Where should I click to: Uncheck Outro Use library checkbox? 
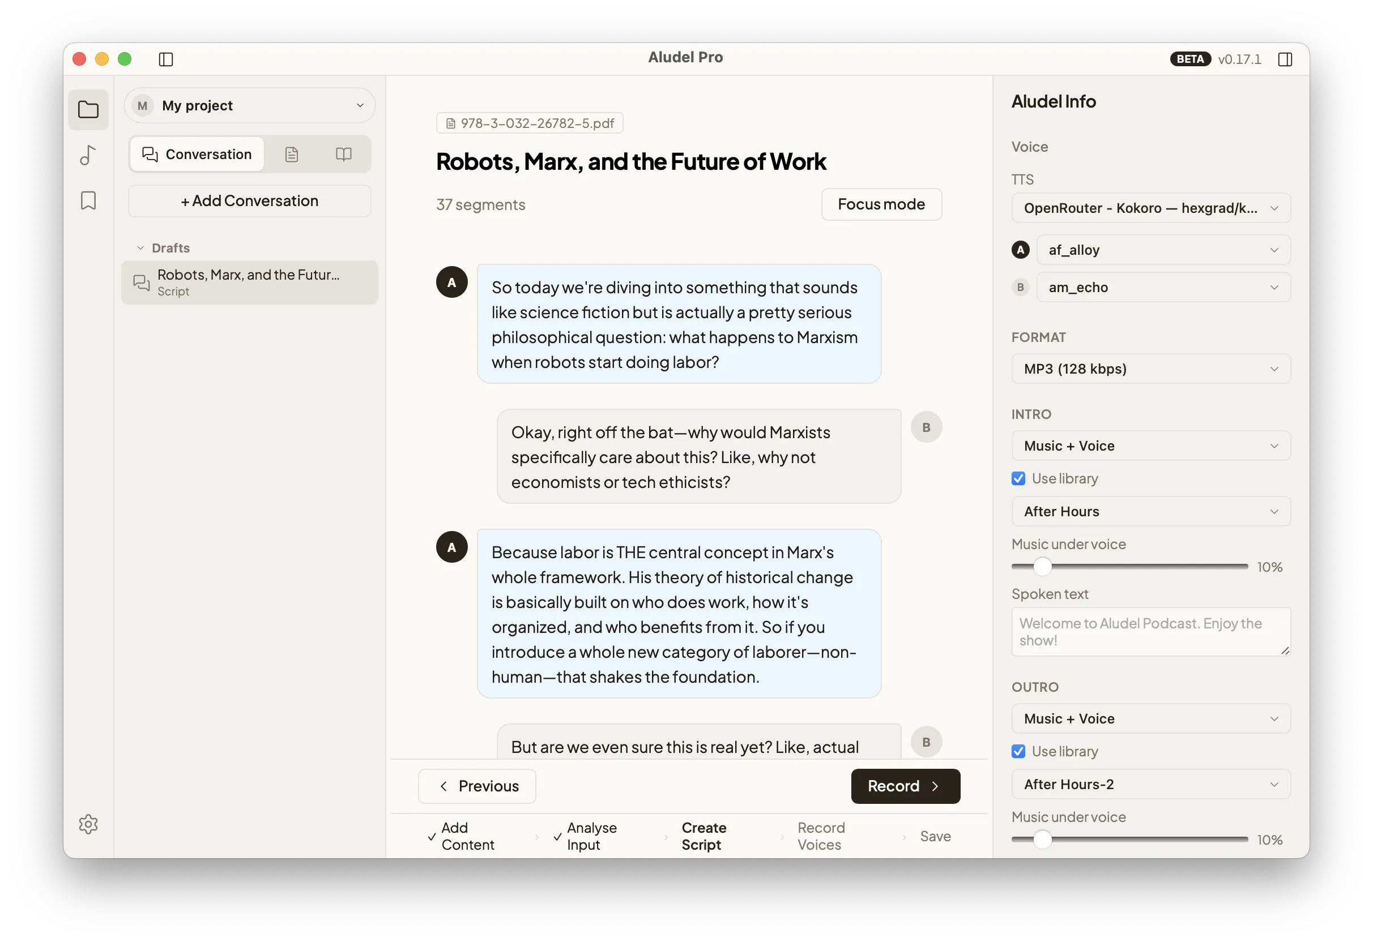(x=1018, y=751)
